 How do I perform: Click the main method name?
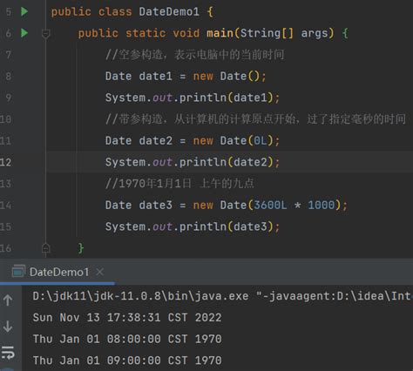coord(220,33)
